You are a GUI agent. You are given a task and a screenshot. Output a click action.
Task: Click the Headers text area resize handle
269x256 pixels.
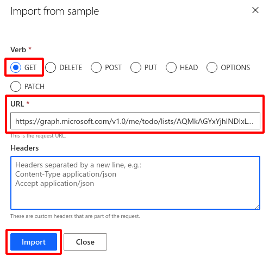(x=258, y=207)
